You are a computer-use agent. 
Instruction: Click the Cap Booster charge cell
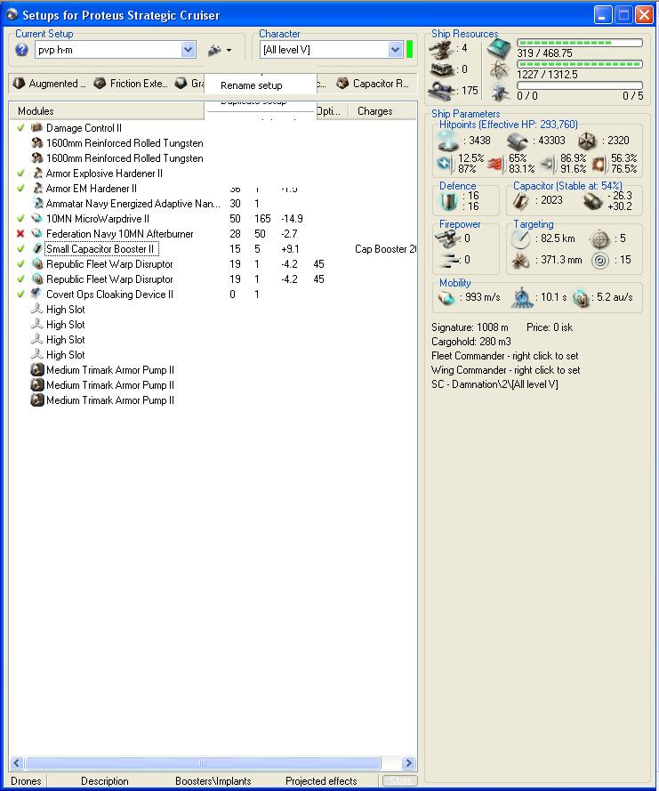385,249
